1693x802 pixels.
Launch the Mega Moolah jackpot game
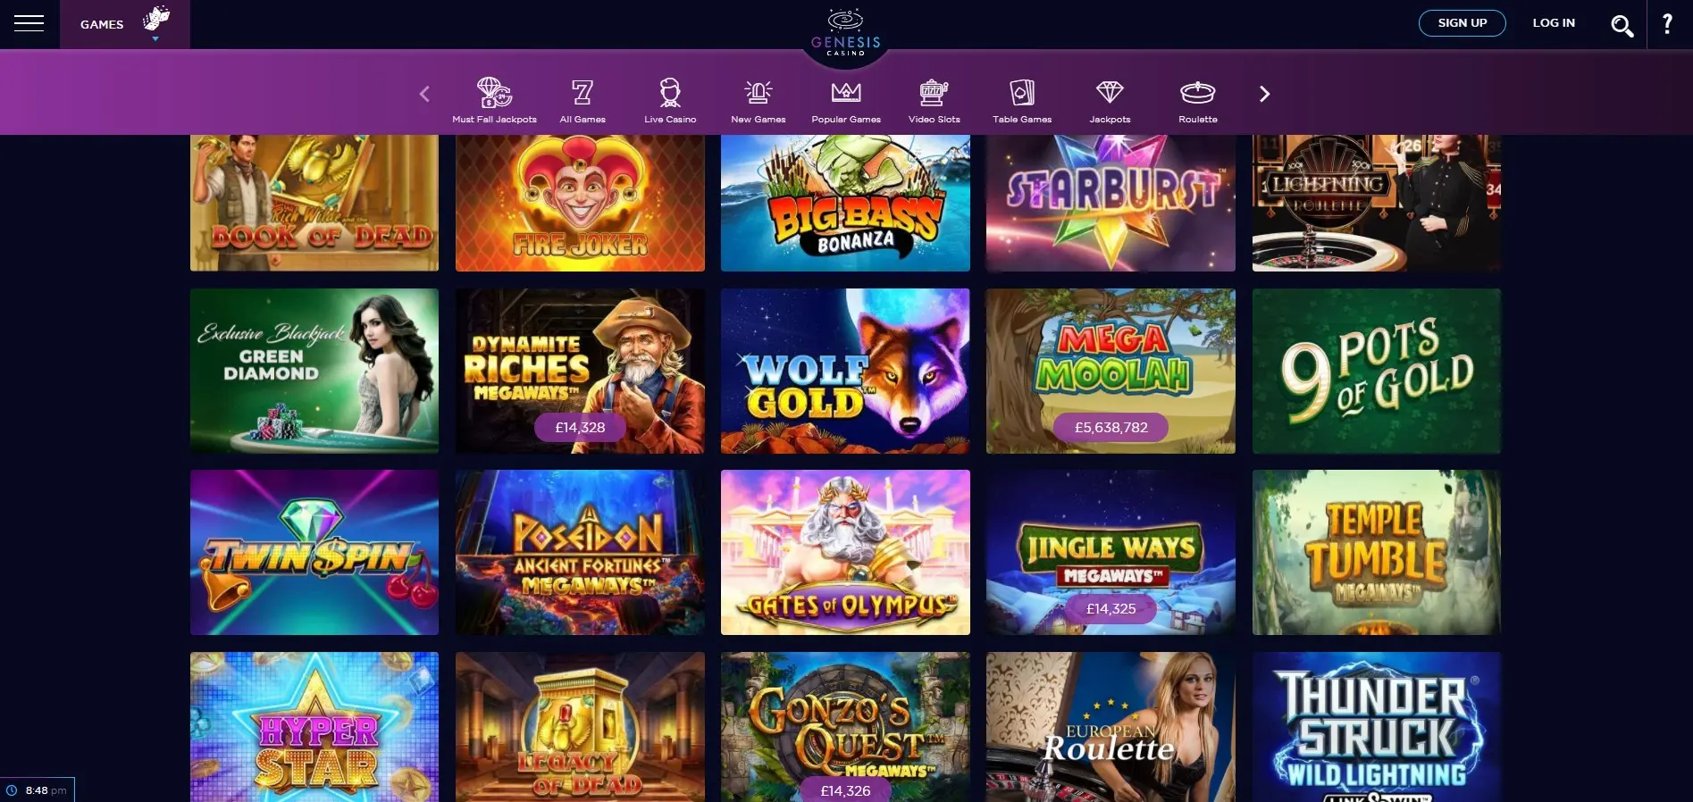pos(1111,371)
